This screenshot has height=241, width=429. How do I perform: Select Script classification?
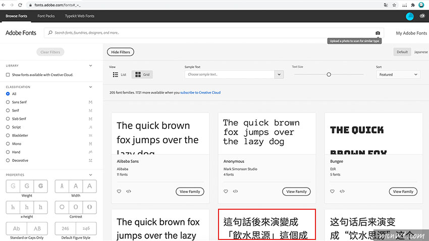[8, 127]
